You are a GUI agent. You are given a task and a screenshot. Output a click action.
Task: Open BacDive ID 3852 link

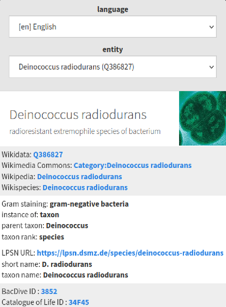[x=49, y=292]
